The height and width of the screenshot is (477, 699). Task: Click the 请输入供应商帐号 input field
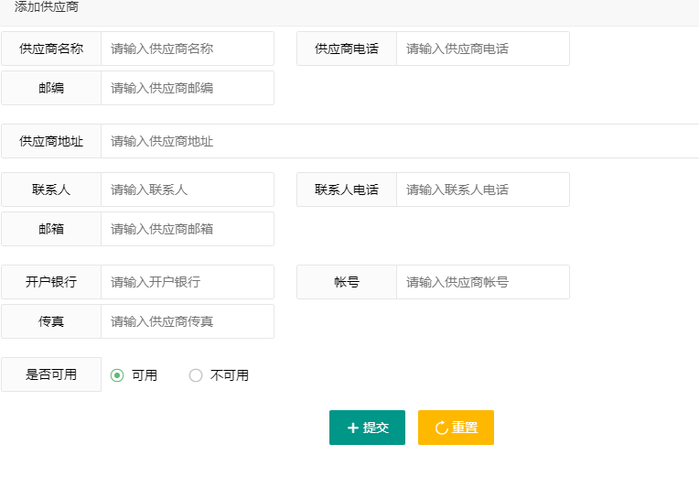[483, 282]
